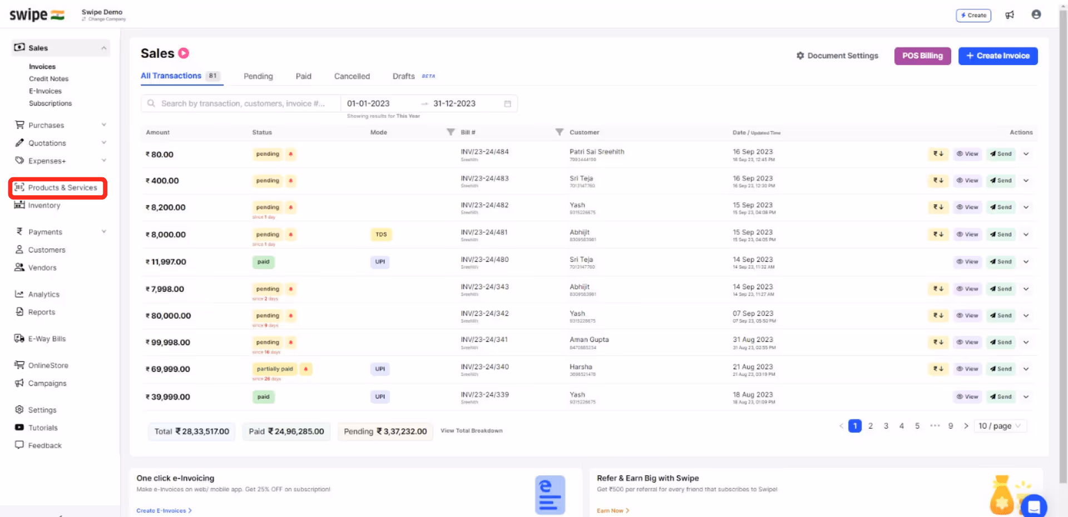
Task: Collapse the Sales sidebar section
Action: [103, 48]
